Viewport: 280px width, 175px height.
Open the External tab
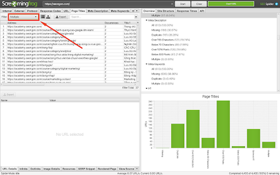coord(19,11)
